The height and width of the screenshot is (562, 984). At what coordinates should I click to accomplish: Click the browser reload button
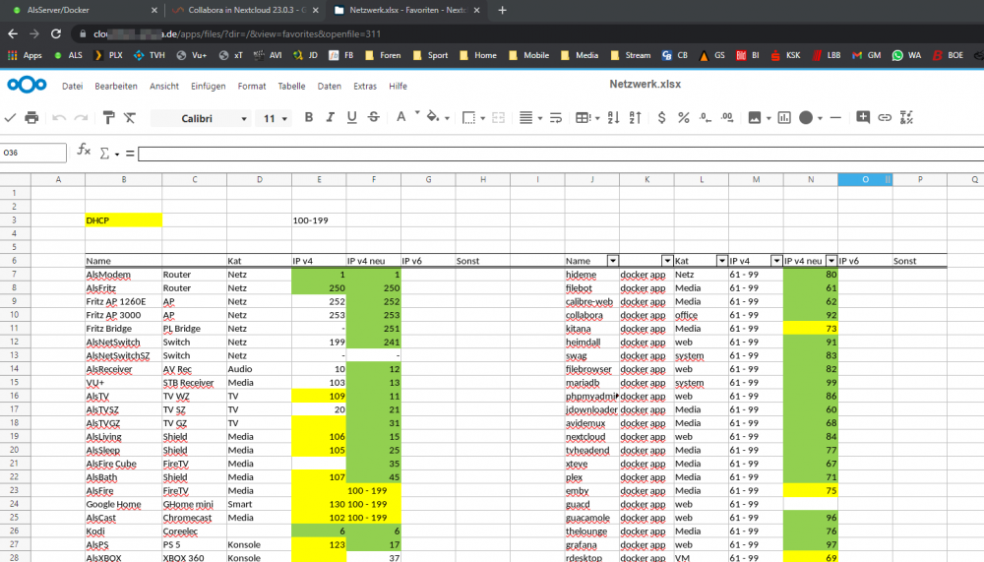click(56, 33)
